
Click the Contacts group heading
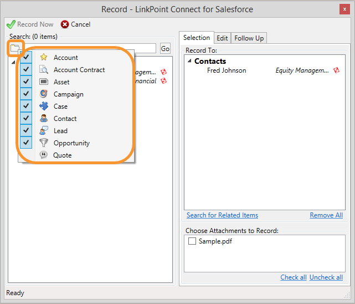pyautogui.click(x=210, y=61)
